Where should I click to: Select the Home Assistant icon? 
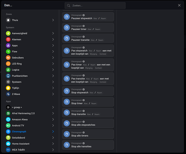[8, 144]
